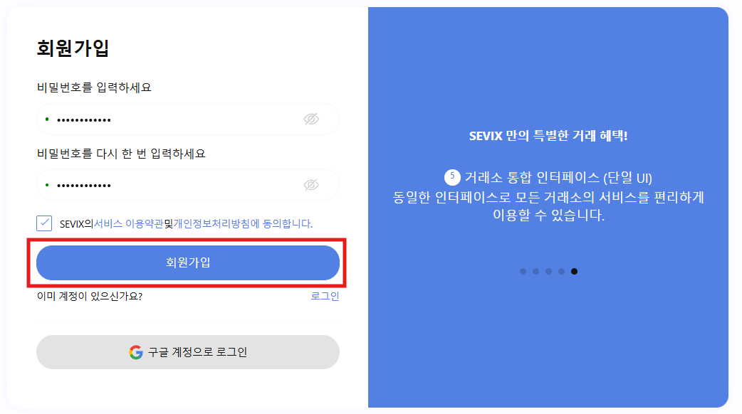
Task: Click the SEVIX 만의 특별한 거래 혜택 heading
Action: coord(548,135)
